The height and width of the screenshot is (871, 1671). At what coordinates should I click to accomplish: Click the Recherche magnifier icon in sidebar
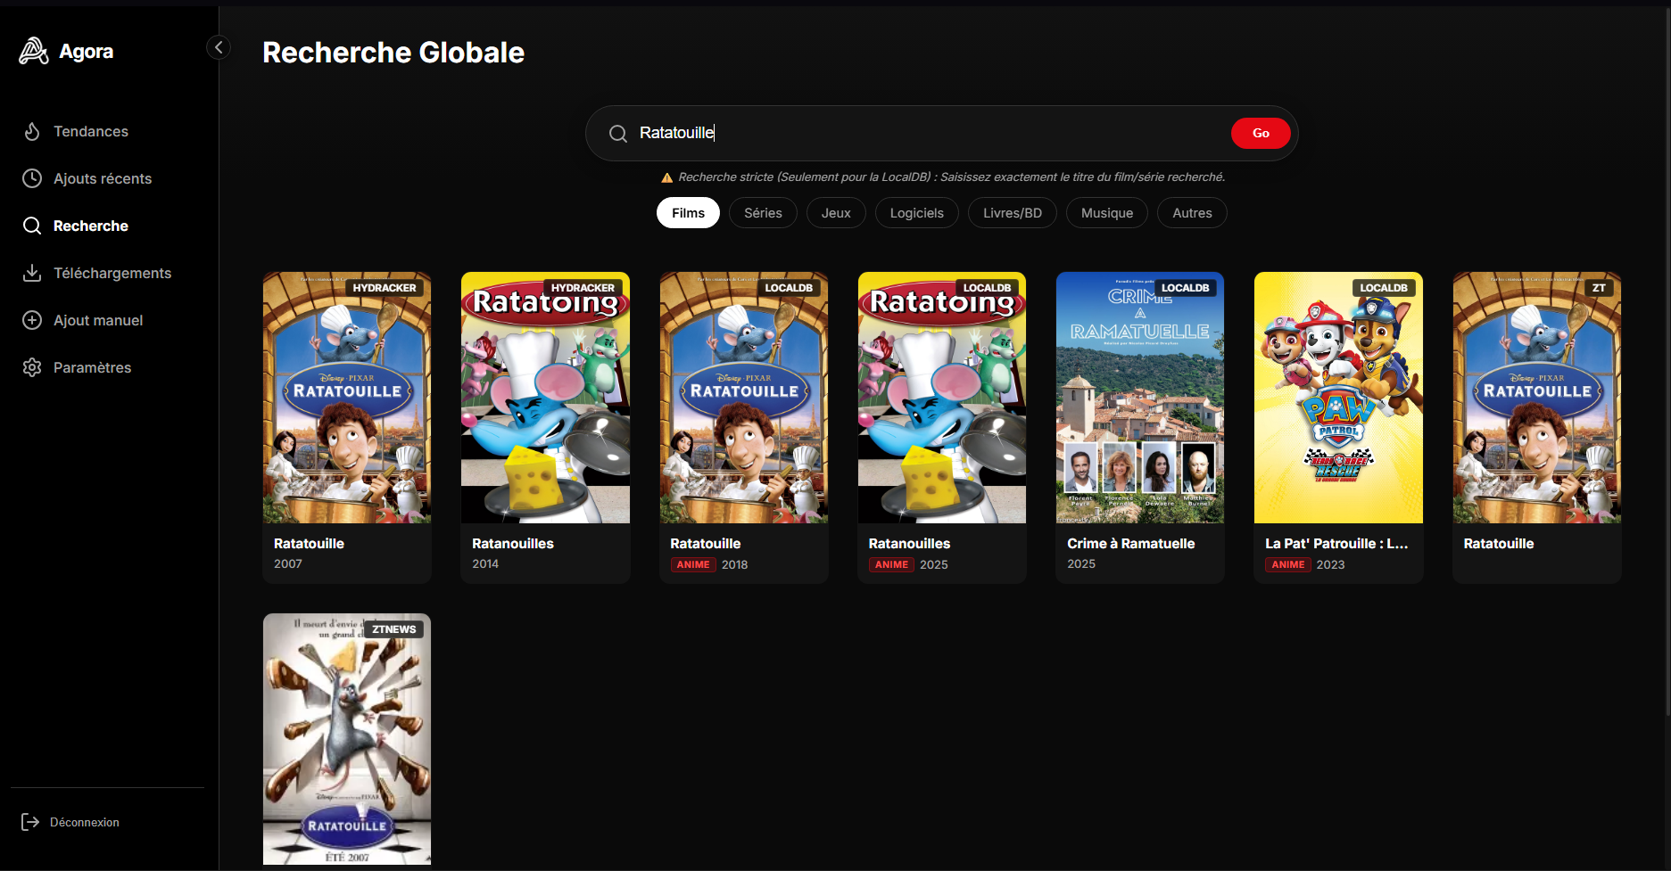point(32,226)
